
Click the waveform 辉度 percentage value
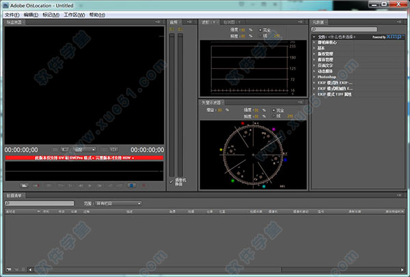pos(243,35)
